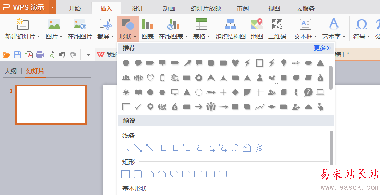
Task: Click the recommended shapes scrollbar
Action: pos(331,78)
